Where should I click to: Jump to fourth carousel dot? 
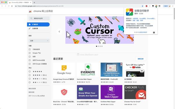102,46
